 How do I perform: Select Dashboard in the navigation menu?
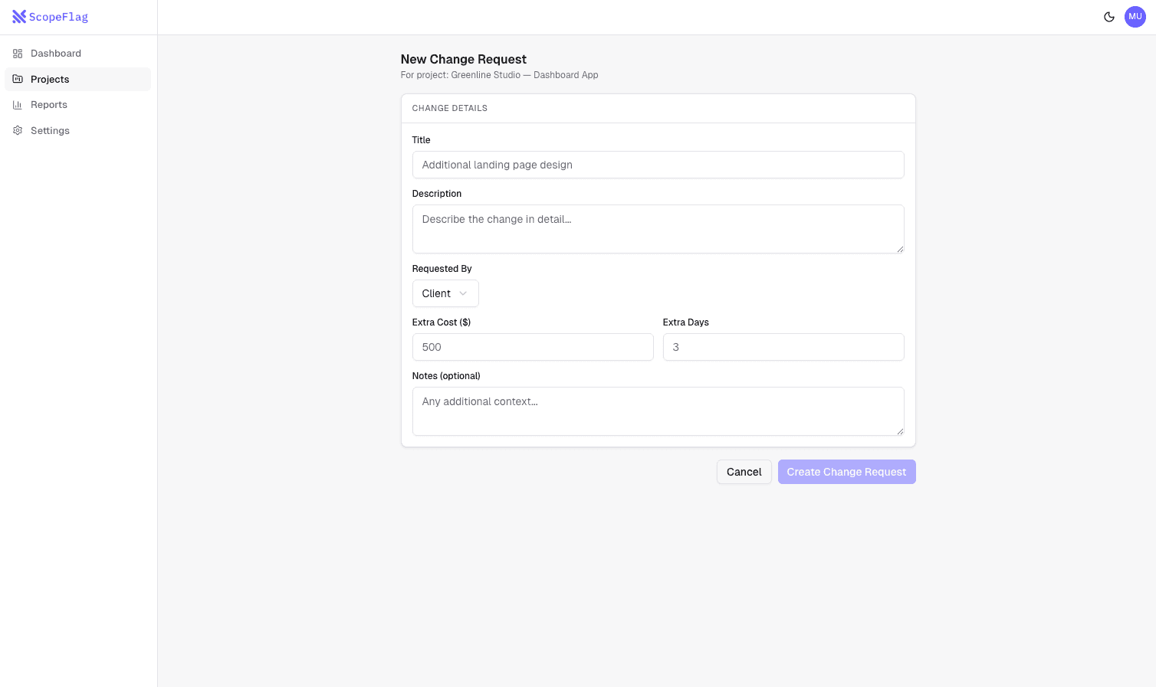pos(55,53)
